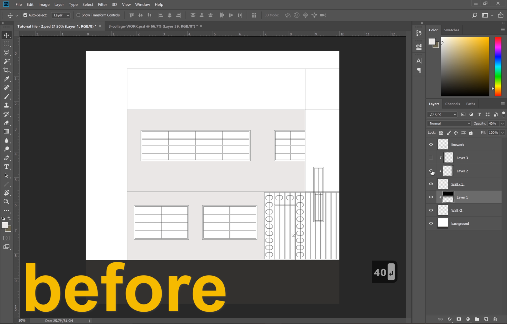Toggle the Auto-Select checkbox
Viewport: 507px width, 324px height.
click(25, 15)
